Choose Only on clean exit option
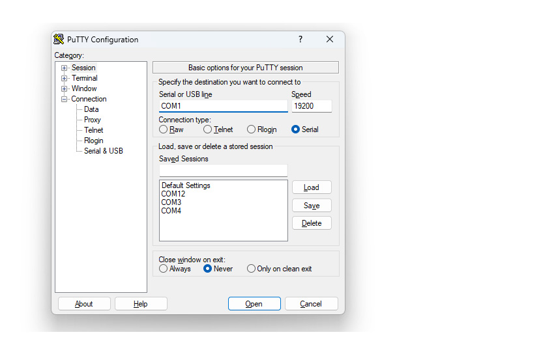This screenshot has width=541, height=354. point(280,269)
